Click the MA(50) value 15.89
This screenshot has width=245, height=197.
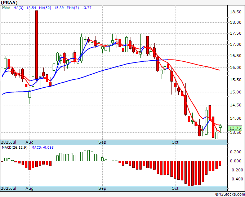(x=59, y=8)
